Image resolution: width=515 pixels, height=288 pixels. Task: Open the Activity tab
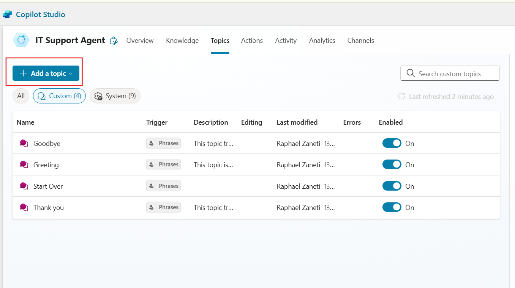click(x=286, y=41)
